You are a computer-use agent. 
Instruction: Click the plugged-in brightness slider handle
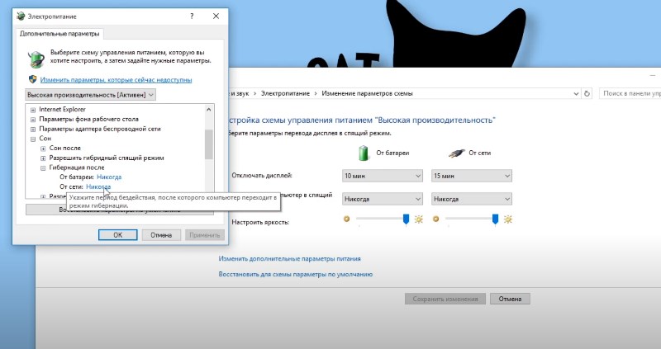(x=495, y=219)
